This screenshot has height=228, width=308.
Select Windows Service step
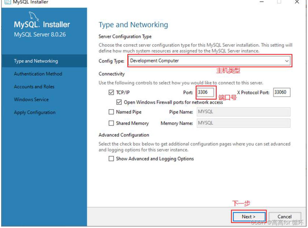point(31,100)
